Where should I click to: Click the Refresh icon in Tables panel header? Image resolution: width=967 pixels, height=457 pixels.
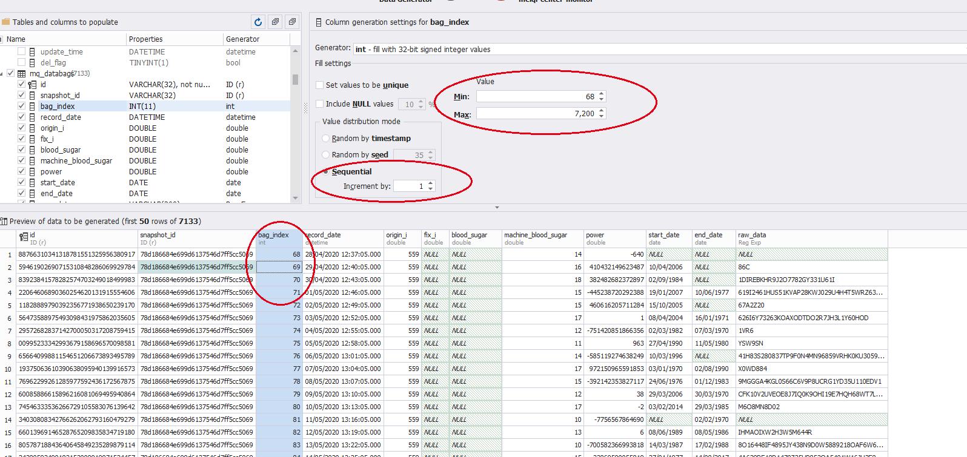click(x=258, y=22)
